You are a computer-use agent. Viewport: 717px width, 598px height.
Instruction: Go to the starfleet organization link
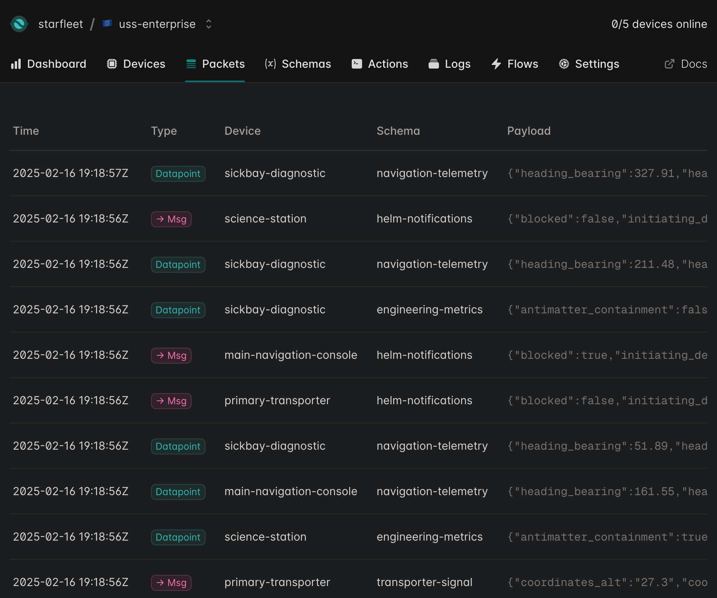pyautogui.click(x=61, y=24)
